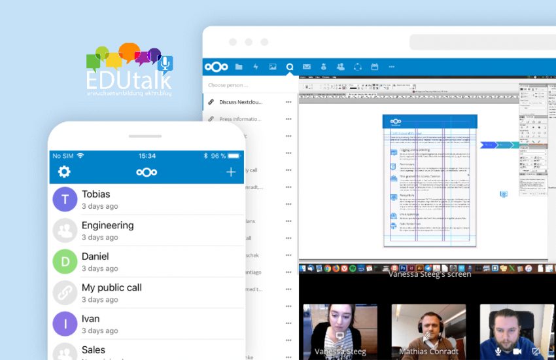Open the Engineering group conversation on phone
Viewport: 556px width, 360px height.
[x=147, y=230]
